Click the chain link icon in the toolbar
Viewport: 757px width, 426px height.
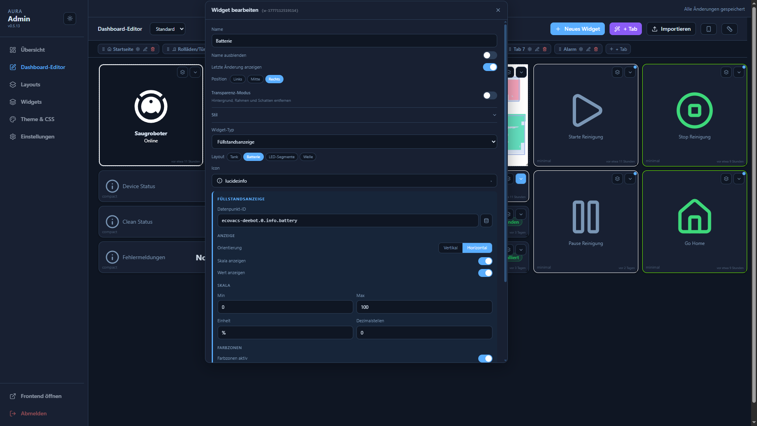[729, 29]
